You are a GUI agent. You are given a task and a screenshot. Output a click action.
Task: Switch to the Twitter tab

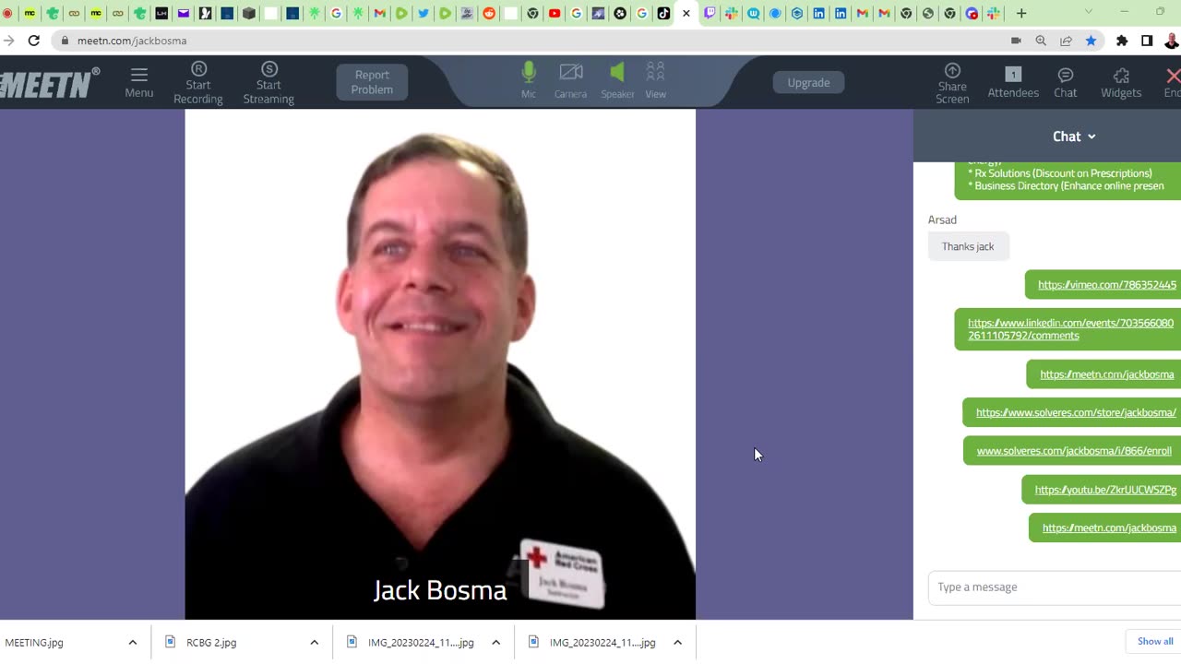point(423,13)
